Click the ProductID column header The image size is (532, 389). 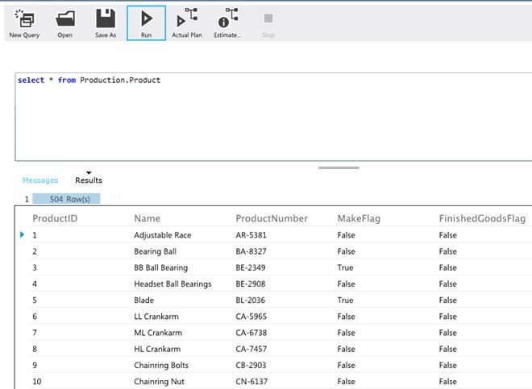click(x=55, y=218)
